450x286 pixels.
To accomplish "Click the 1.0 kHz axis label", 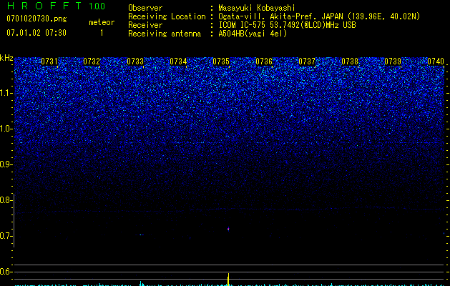I will click(6, 129).
